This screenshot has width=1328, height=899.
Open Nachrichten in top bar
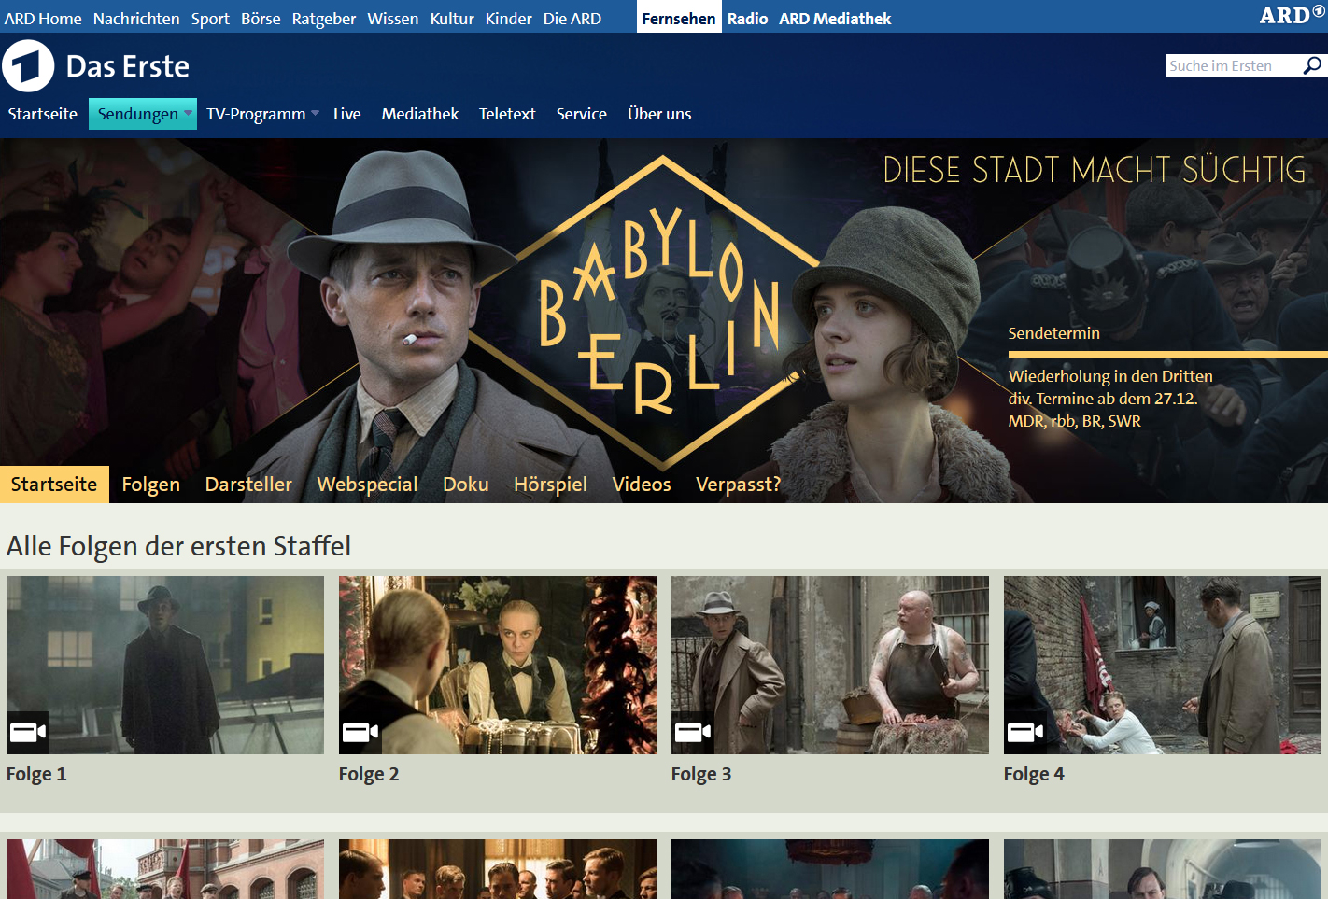click(x=136, y=19)
